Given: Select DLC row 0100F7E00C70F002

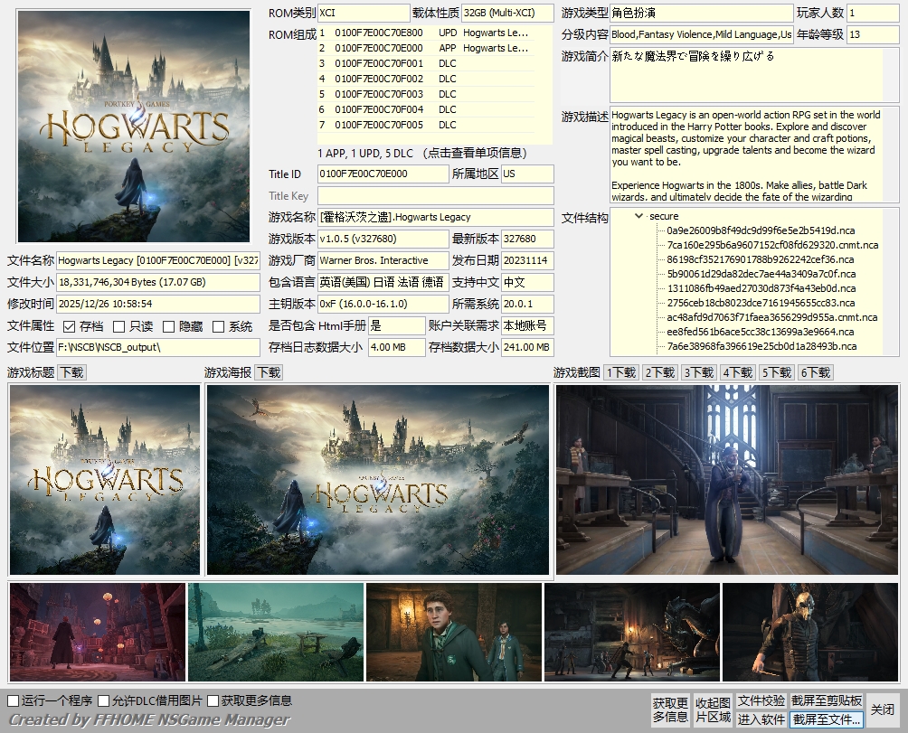Looking at the screenshot, I should tap(426, 79).
